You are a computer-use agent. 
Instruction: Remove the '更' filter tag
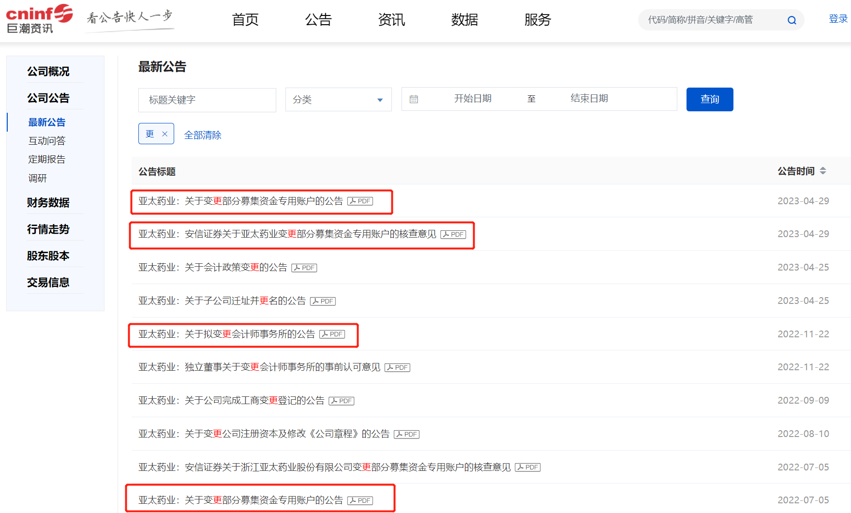164,134
